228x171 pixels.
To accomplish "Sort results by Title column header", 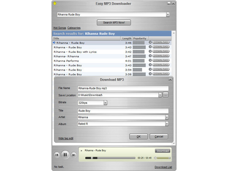I will coord(87,38).
